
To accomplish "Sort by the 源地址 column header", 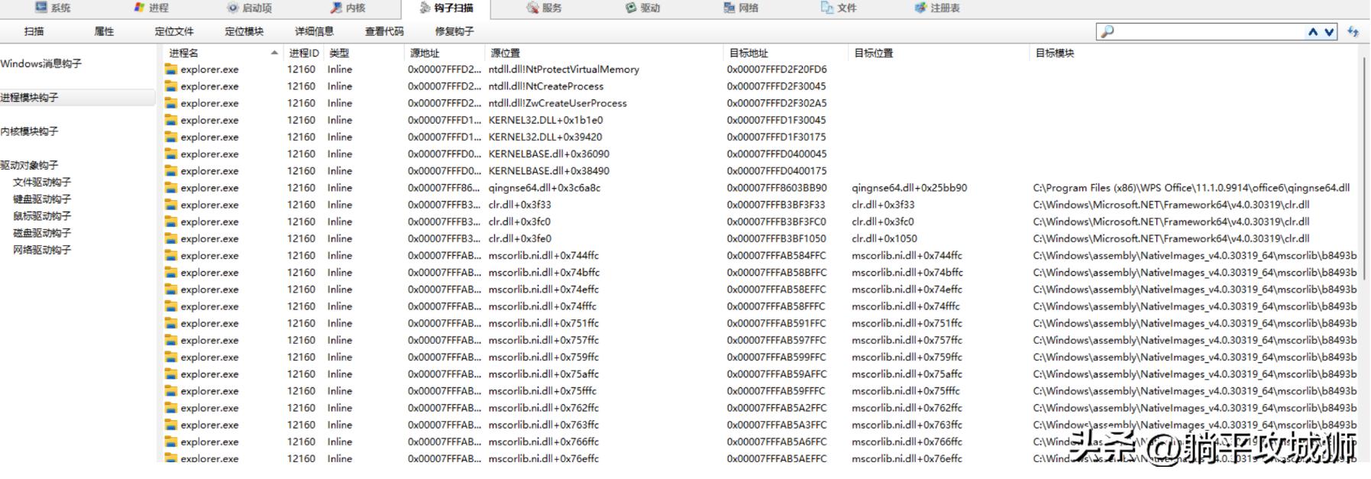I will [445, 53].
